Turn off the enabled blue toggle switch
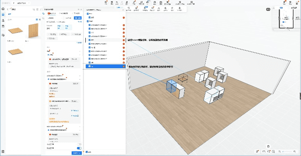This screenshot has height=156, width=301. pyautogui.click(x=79, y=148)
